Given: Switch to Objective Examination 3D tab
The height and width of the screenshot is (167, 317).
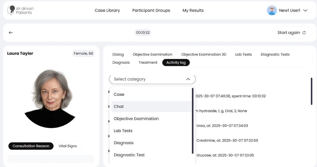Looking at the screenshot, I should pyautogui.click(x=204, y=54).
